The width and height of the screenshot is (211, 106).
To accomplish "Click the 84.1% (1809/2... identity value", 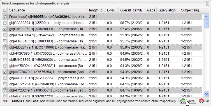I will 133,90.
